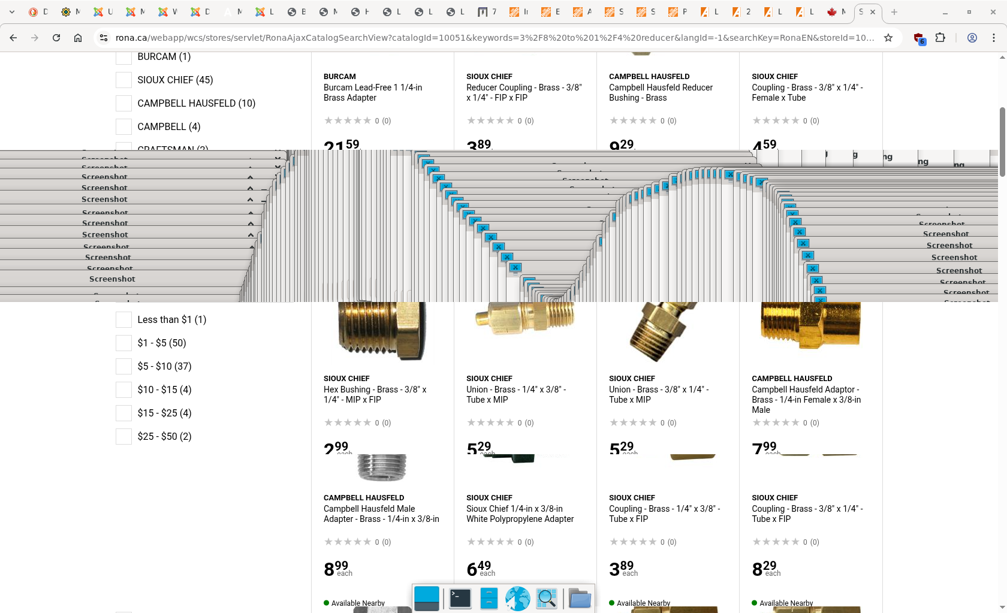Viewport: 1007px width, 613px height.
Task: Open Campbell Hausfeld Adaptor 1/4-in Female link
Action: pyautogui.click(x=806, y=400)
